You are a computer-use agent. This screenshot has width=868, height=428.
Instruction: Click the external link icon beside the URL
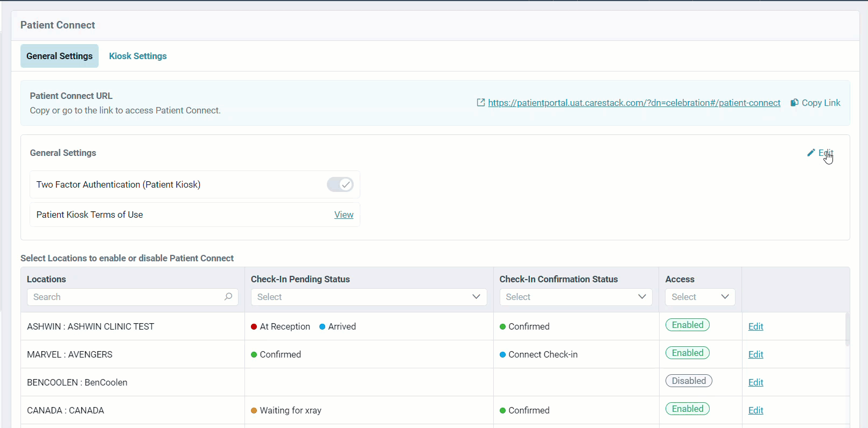481,103
